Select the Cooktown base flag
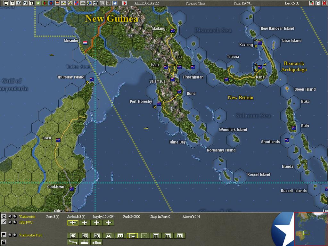The width and height of the screenshot is (328, 246). coord(72,189)
